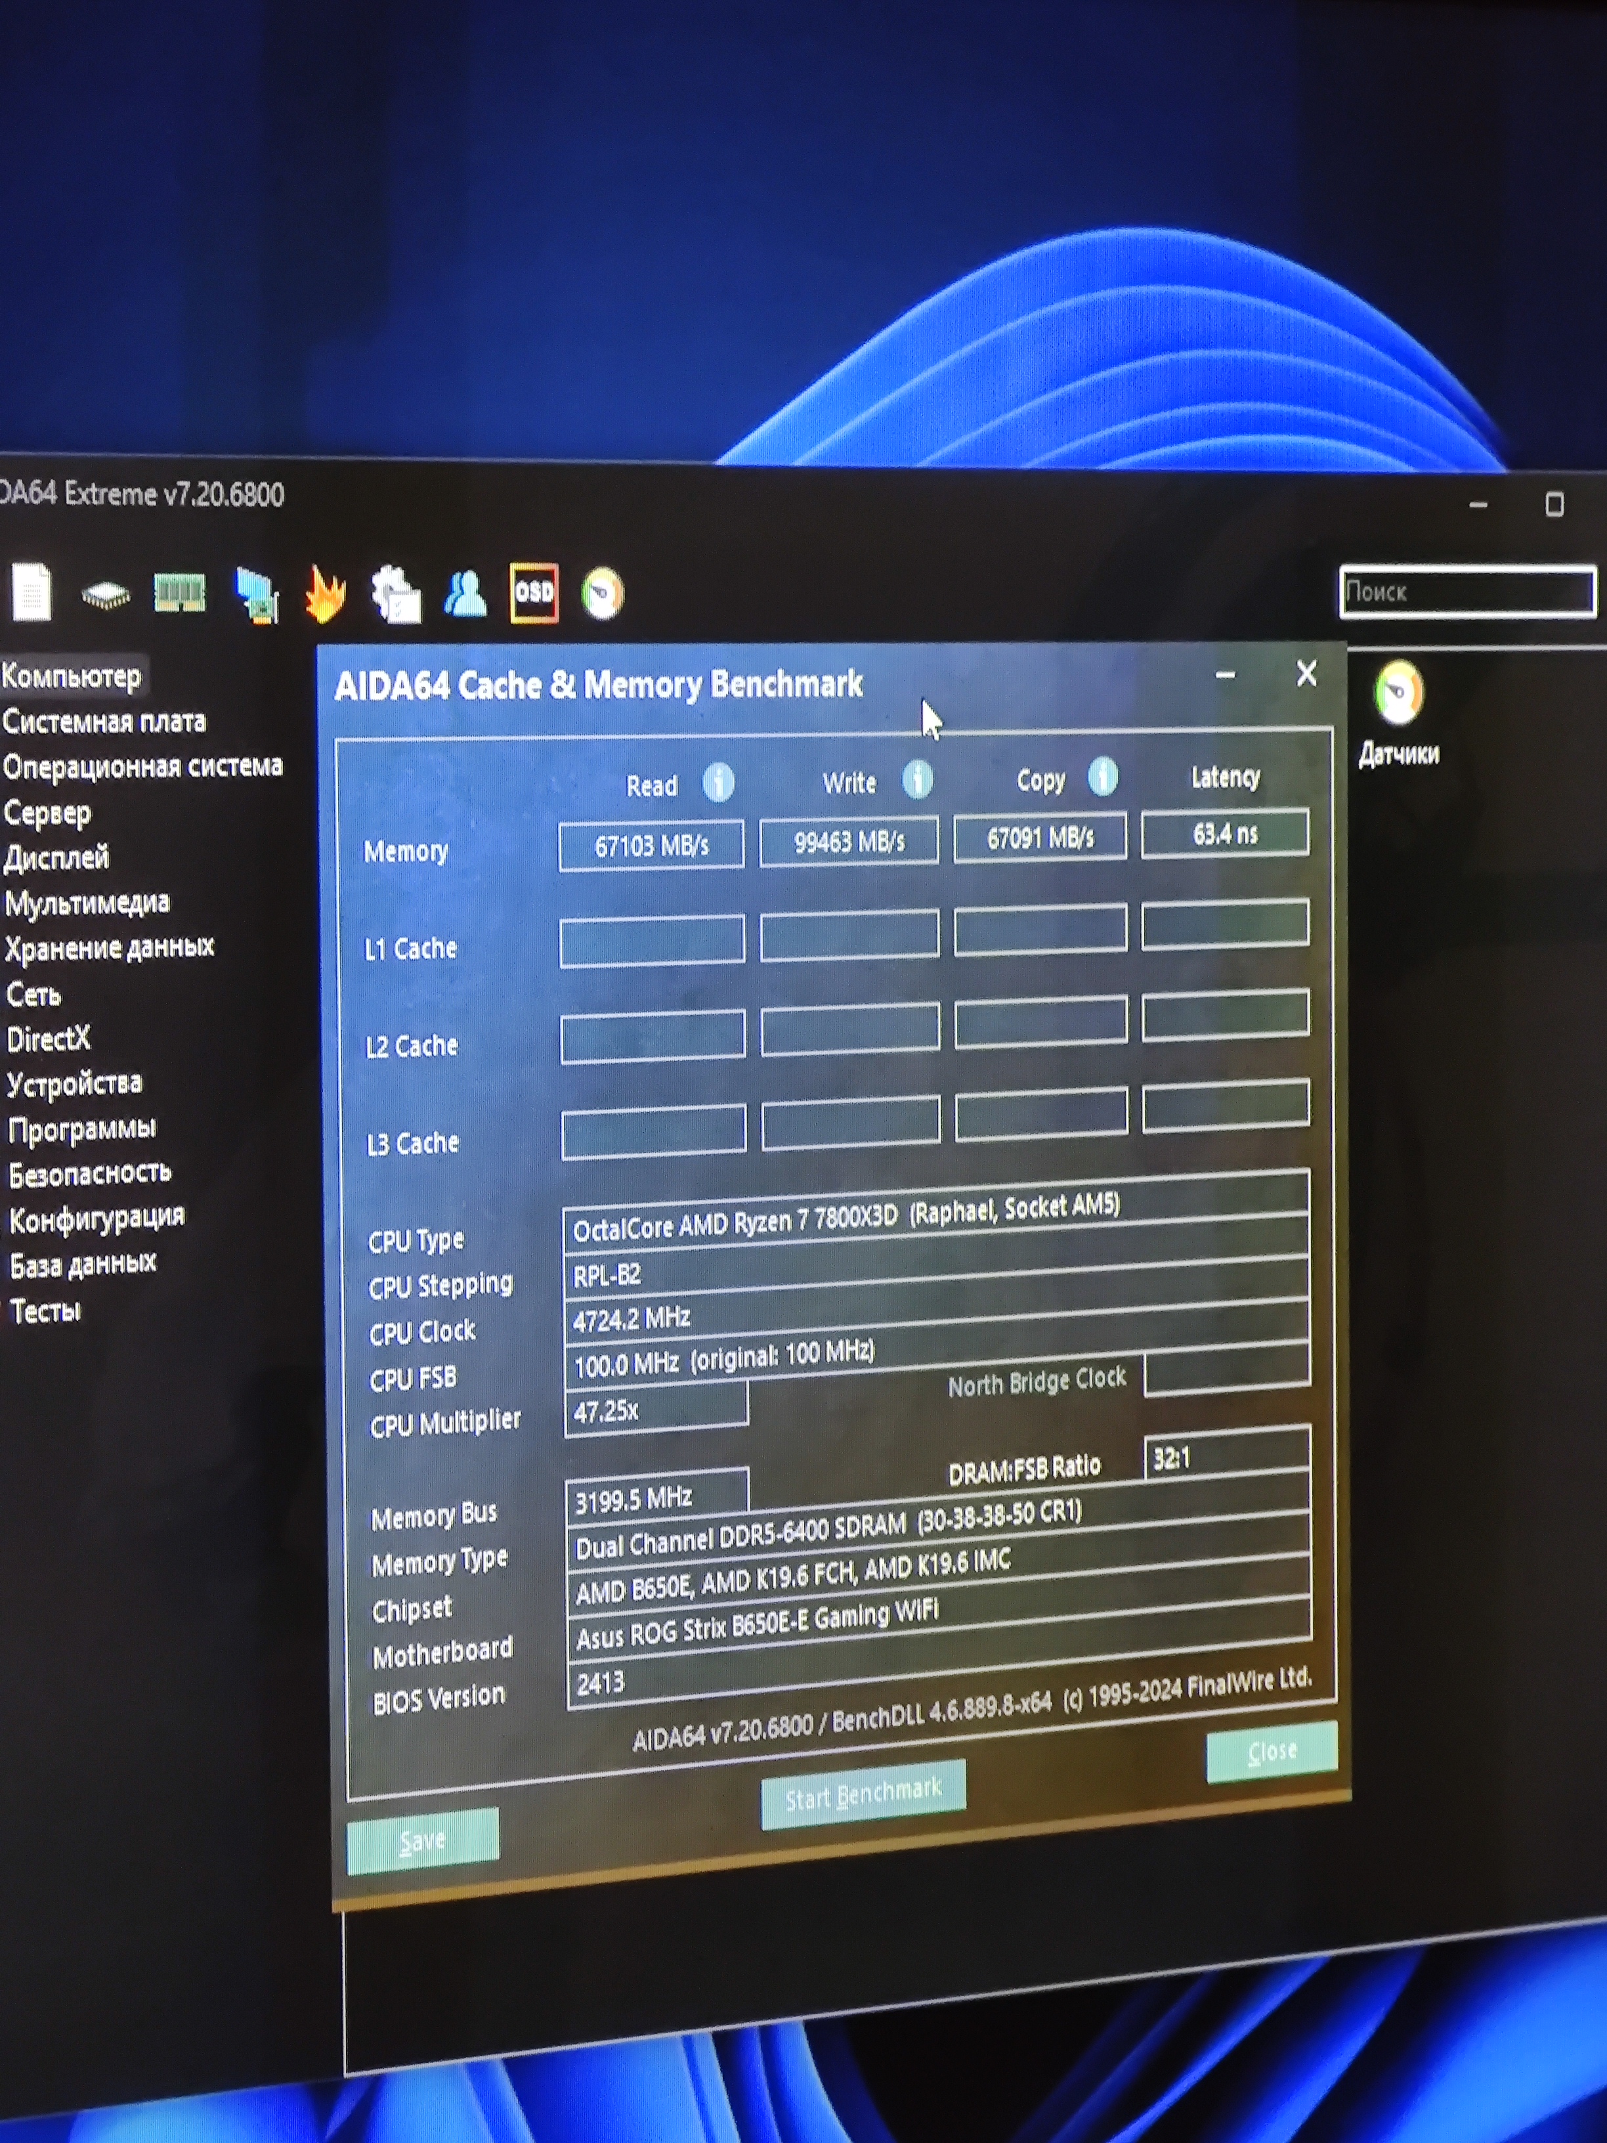Click the Save button

[x=422, y=1839]
